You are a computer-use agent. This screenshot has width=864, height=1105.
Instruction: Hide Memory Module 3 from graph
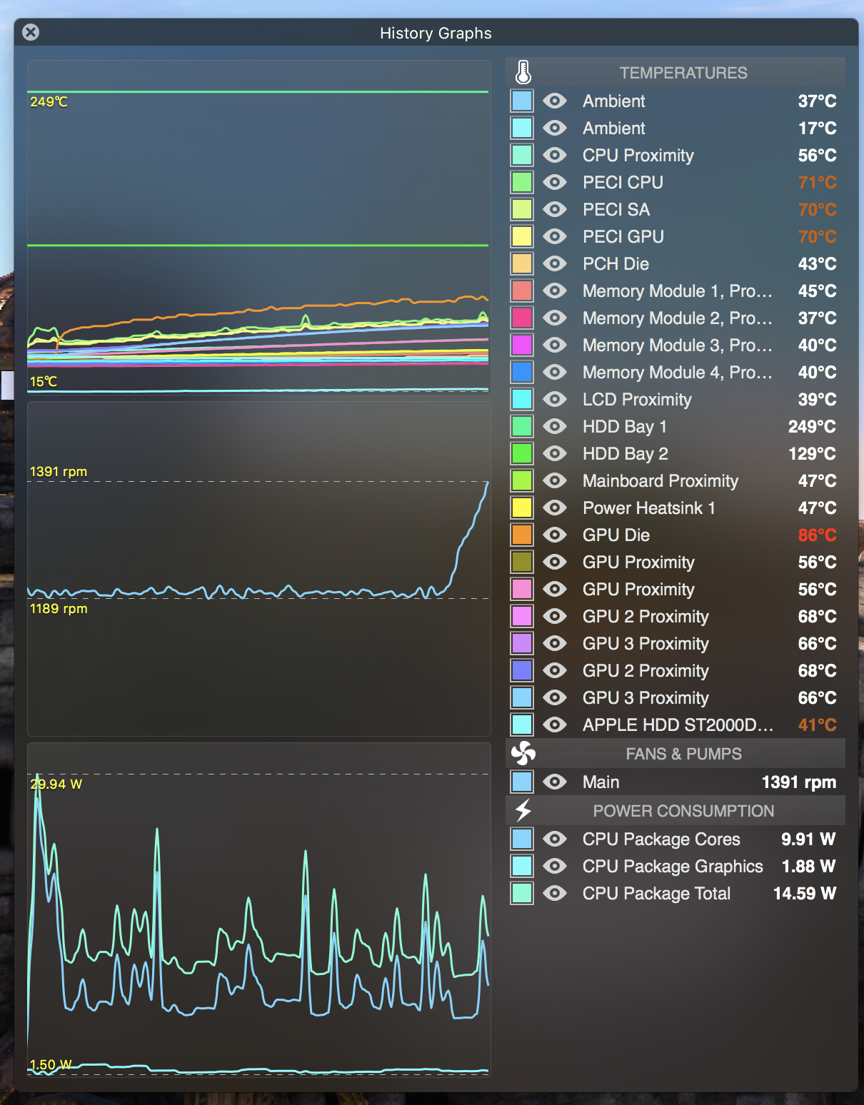tap(555, 345)
